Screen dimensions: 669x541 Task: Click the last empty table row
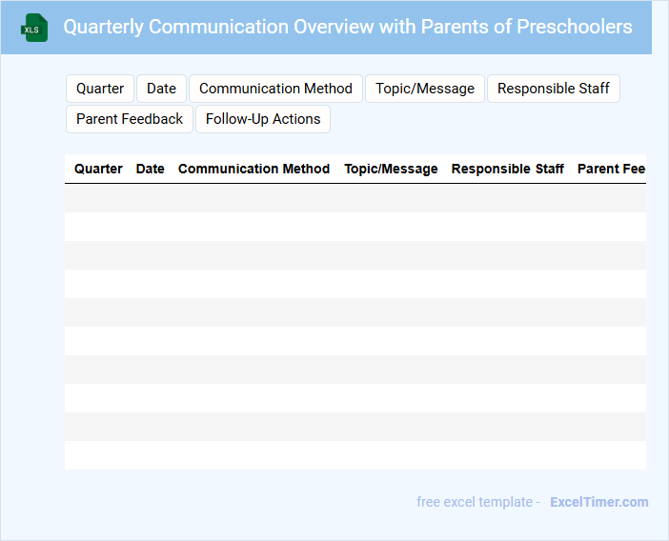[355, 455]
